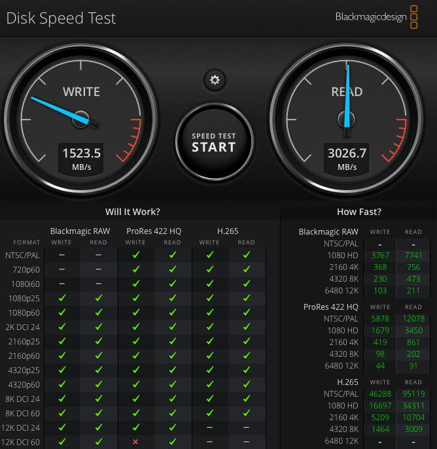Click Blackmagic RAW 1080p25 write checkmark

pyautogui.click(x=61, y=298)
